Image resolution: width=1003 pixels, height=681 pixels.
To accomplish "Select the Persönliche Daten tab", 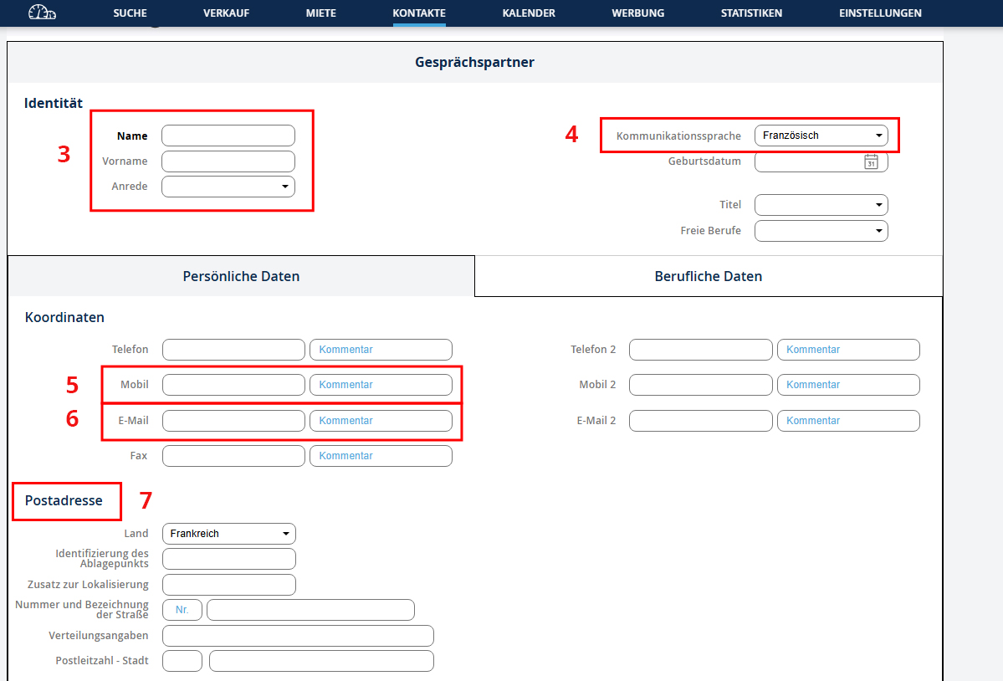I will point(241,276).
